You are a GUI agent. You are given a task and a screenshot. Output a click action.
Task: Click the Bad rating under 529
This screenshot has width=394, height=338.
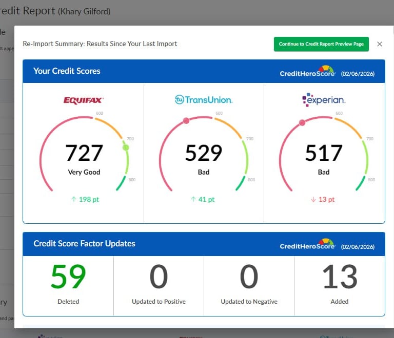pos(204,172)
